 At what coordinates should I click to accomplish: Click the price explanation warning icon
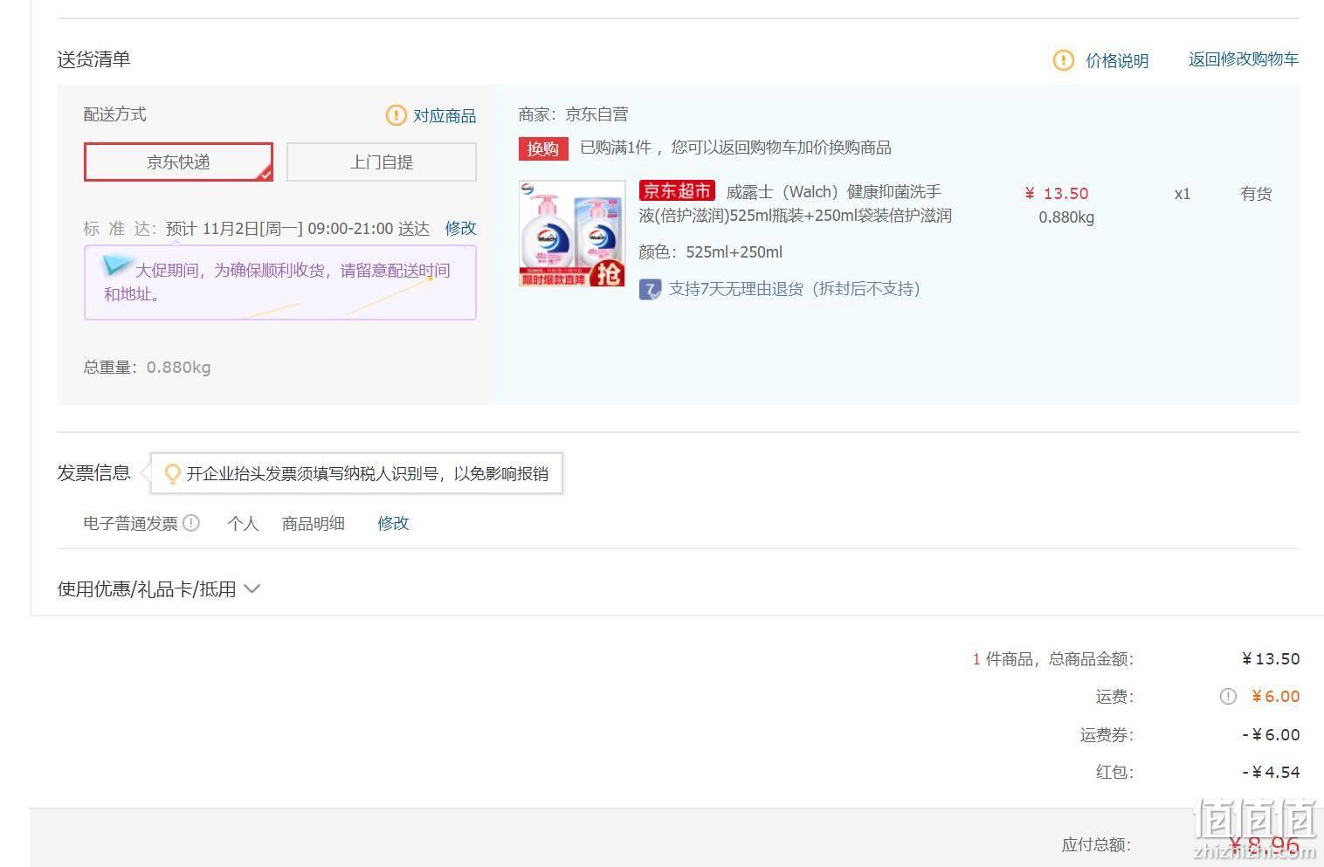click(1063, 60)
